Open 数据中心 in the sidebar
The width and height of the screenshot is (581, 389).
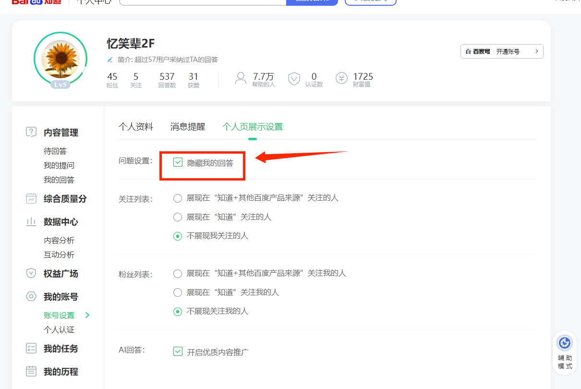point(61,222)
